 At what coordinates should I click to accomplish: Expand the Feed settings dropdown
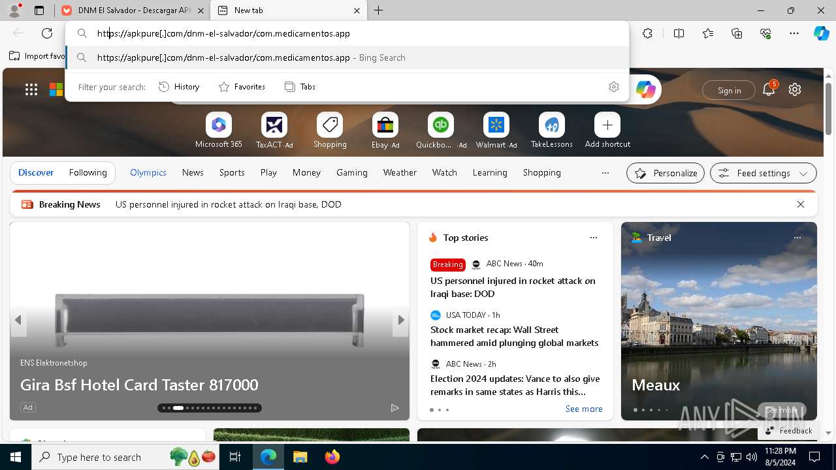(x=764, y=173)
